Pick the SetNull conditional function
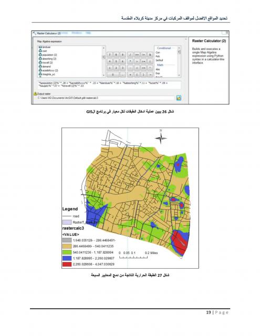 click(159, 60)
